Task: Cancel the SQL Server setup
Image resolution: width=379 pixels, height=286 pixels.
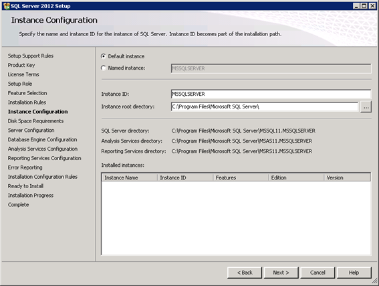Action: click(x=318, y=273)
